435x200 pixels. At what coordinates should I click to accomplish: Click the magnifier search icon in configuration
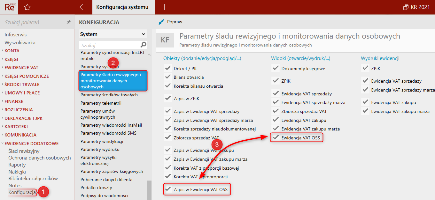pyautogui.click(x=144, y=45)
